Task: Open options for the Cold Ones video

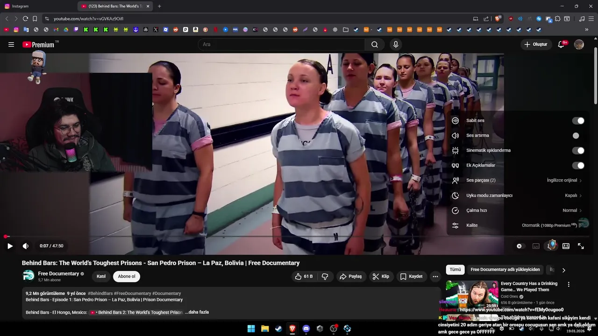Action: (569, 284)
